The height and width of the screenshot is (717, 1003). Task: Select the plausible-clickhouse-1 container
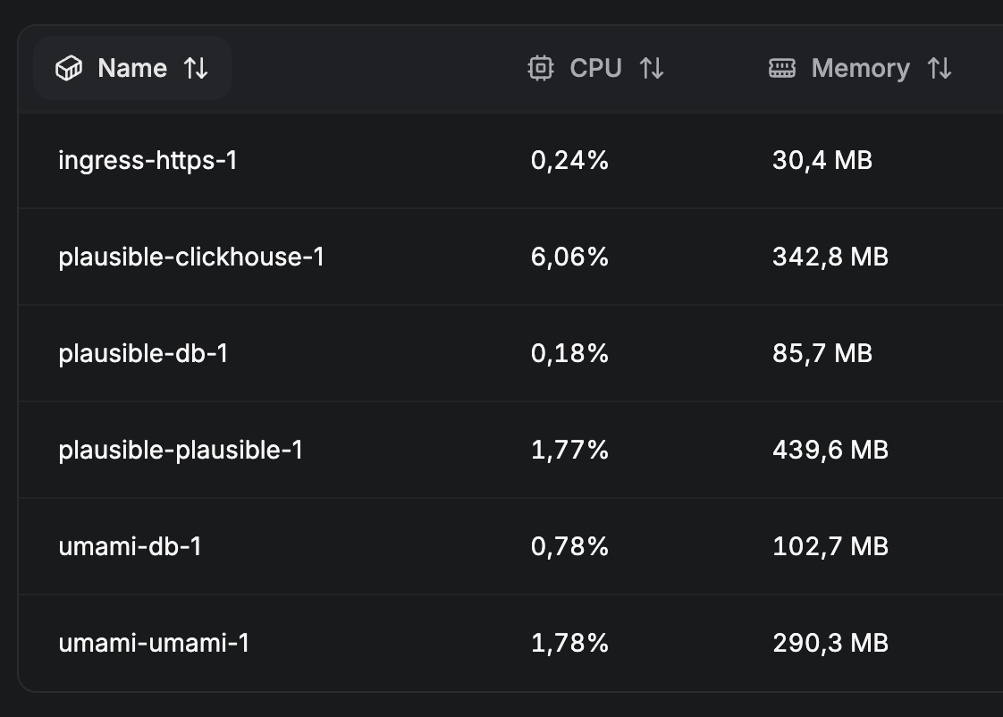(x=191, y=257)
